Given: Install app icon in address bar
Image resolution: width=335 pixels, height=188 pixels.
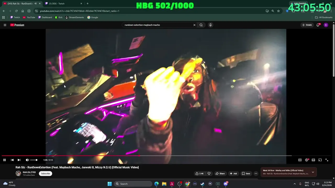Looking at the screenshot, I should point(267,11).
